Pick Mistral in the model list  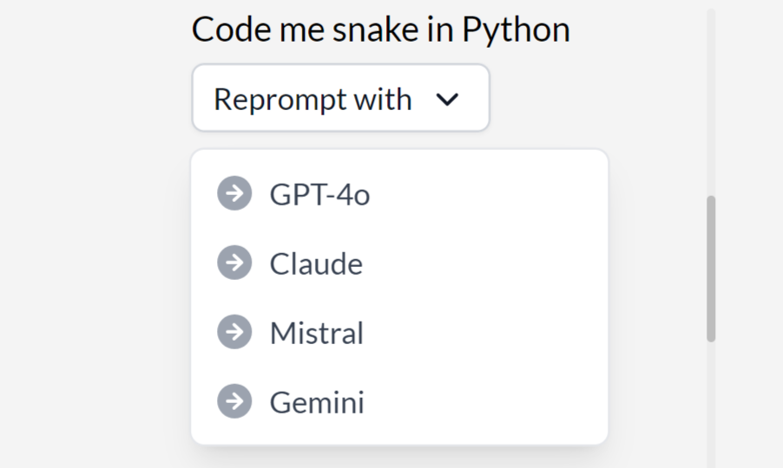coord(317,333)
